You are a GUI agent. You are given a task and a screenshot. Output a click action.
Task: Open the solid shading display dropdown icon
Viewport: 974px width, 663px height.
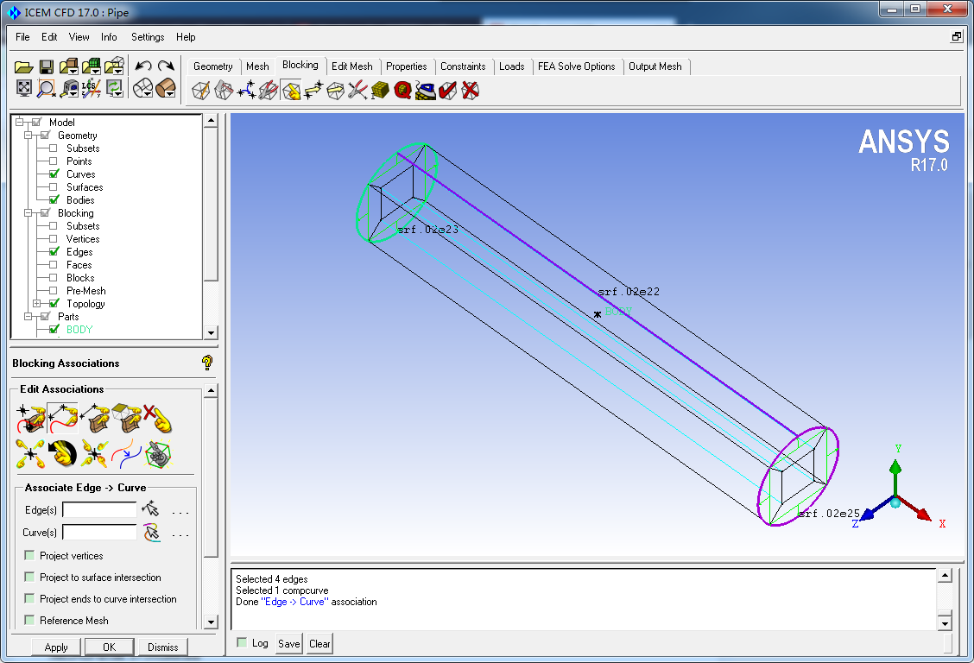pyautogui.click(x=166, y=88)
